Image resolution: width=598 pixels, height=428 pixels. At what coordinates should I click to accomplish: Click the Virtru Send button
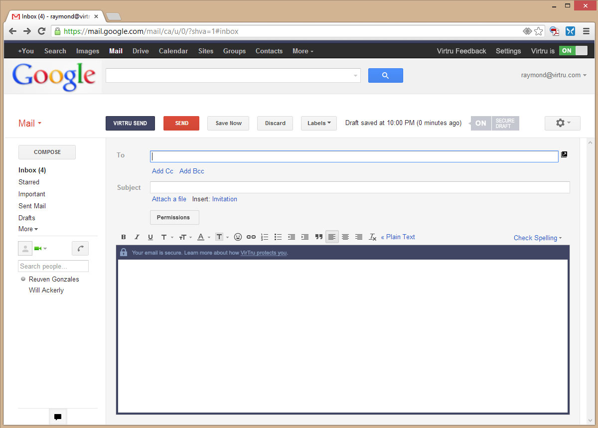point(130,123)
